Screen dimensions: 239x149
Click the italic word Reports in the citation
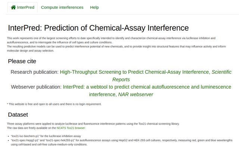tap(121, 79)
